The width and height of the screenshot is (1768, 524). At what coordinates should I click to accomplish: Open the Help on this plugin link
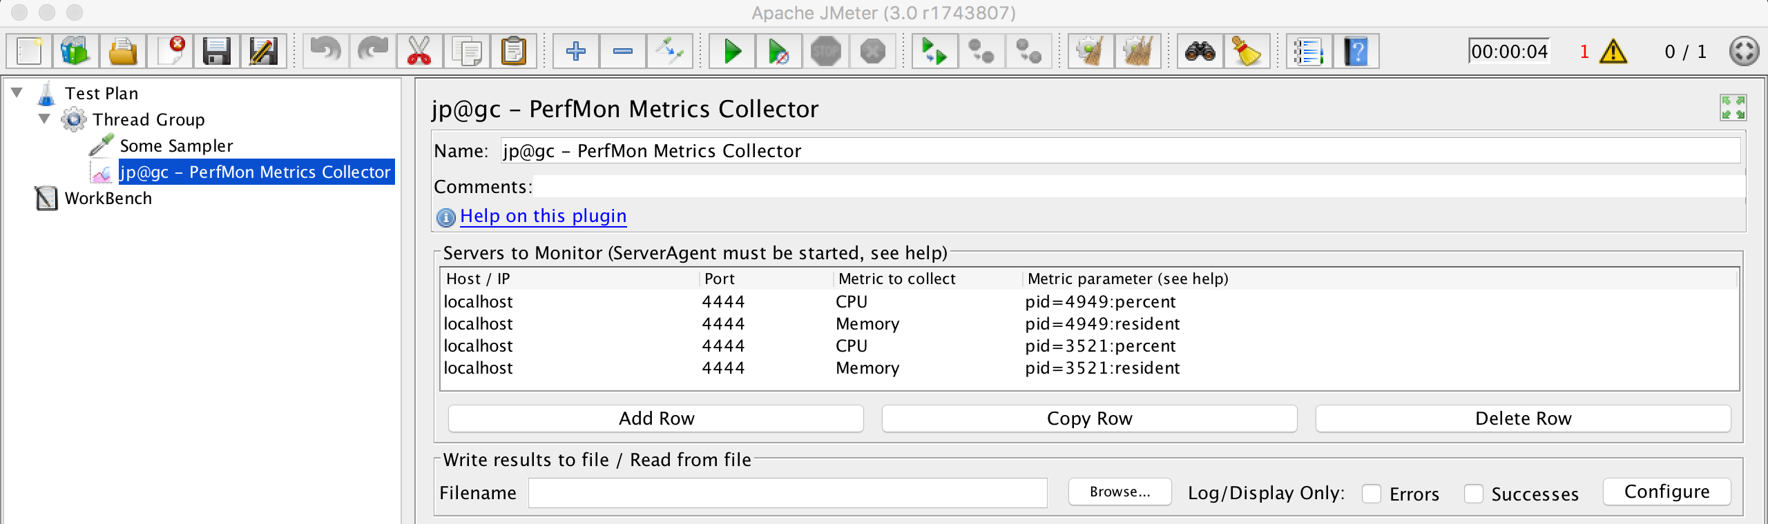(543, 216)
